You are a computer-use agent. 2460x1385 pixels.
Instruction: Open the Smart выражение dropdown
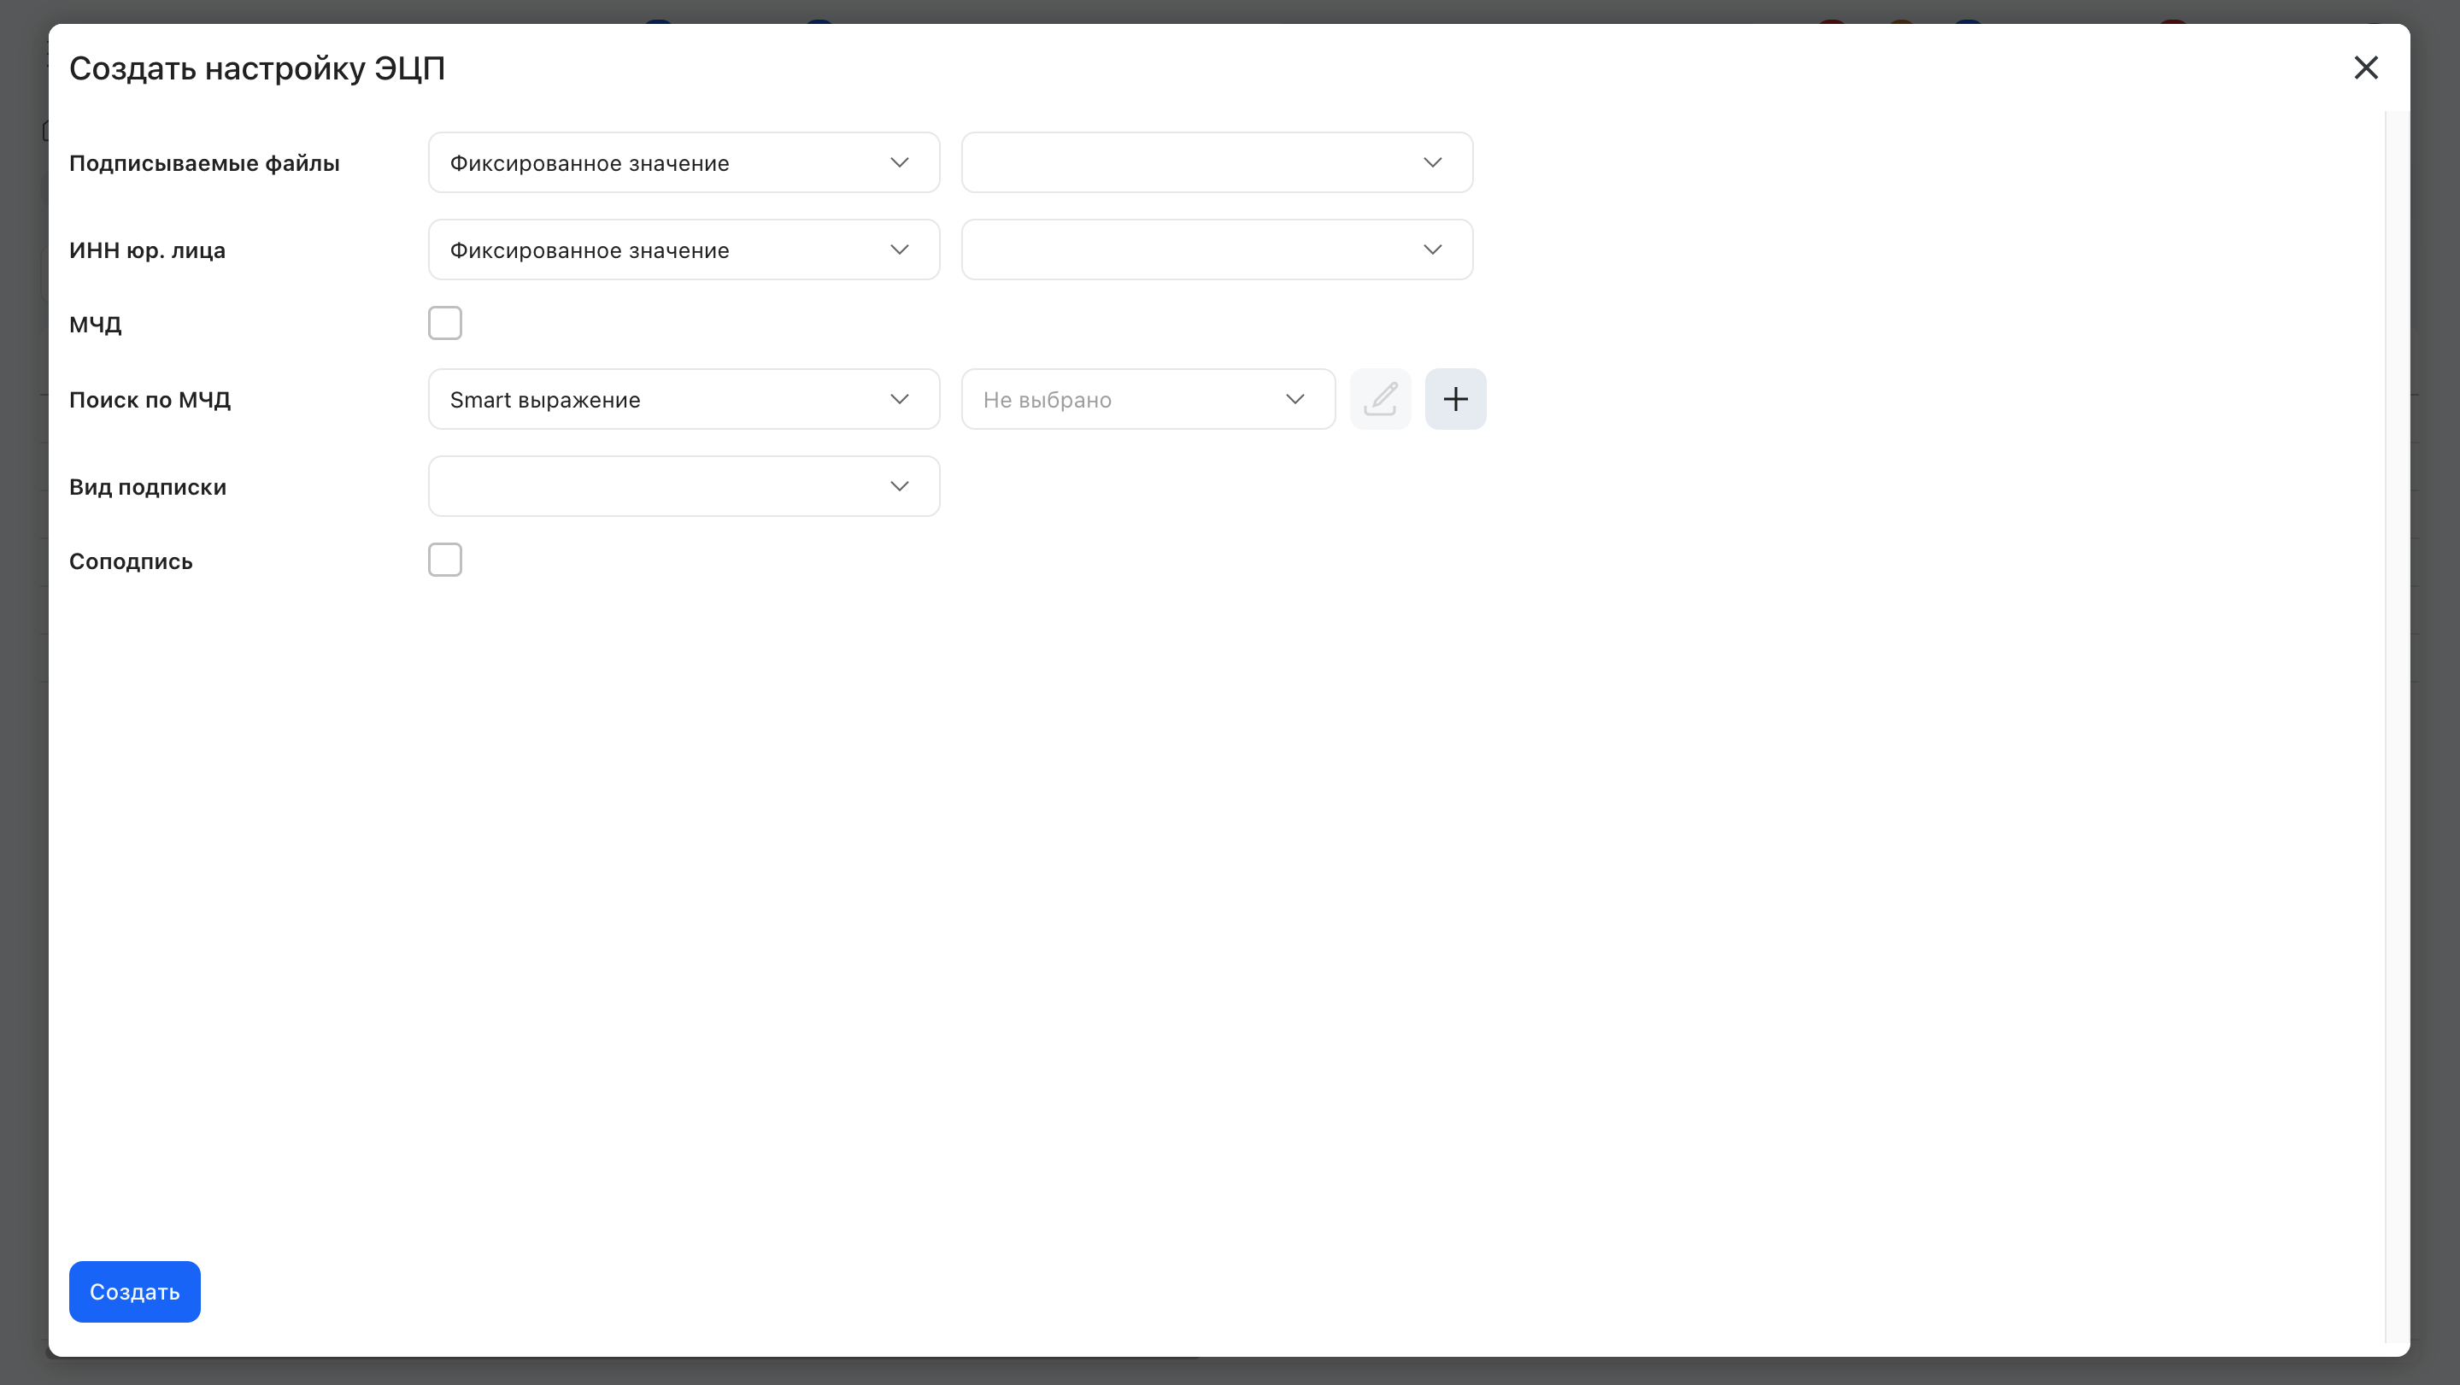(x=684, y=399)
